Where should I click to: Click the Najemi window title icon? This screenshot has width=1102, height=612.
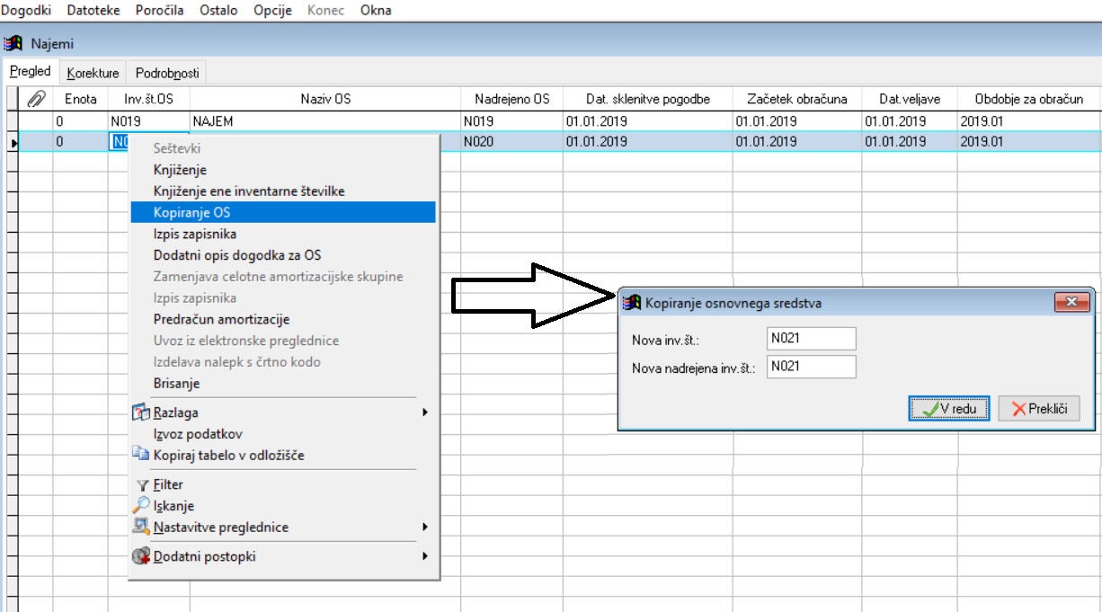[13, 43]
